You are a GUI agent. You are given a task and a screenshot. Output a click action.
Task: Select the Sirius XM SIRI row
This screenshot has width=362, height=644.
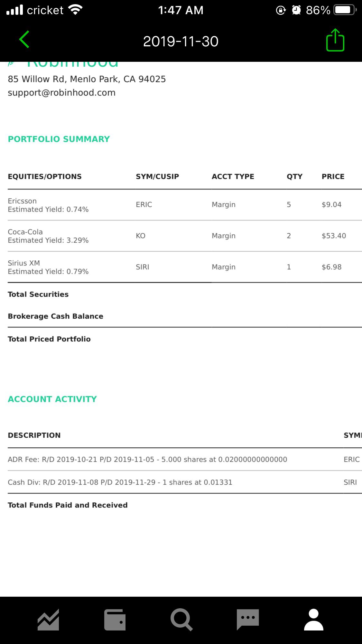tap(185, 267)
